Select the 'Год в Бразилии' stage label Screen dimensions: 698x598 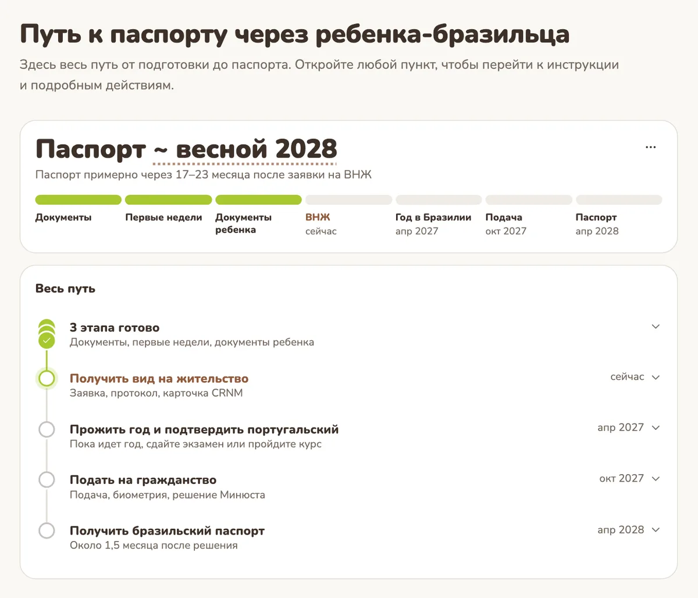point(433,217)
